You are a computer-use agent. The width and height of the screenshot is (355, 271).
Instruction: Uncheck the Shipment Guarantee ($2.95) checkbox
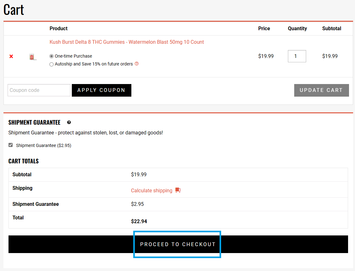[x=11, y=145]
